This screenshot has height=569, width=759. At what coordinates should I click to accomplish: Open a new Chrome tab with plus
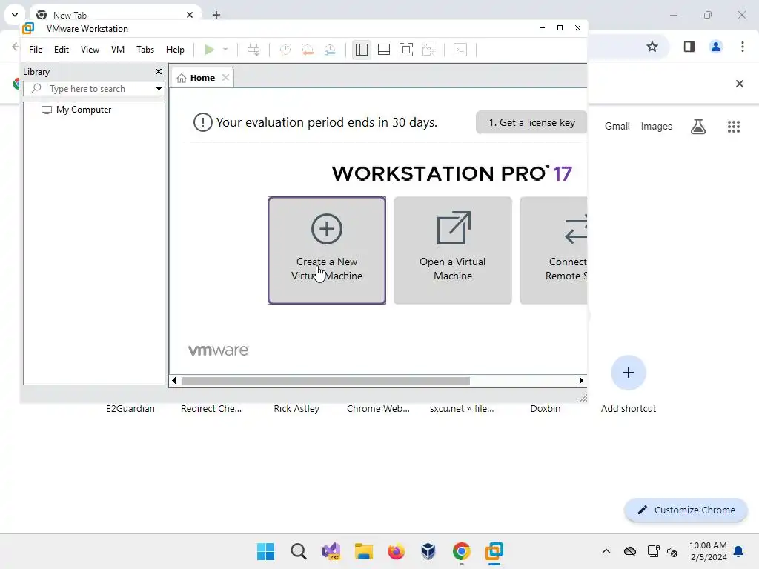click(x=216, y=15)
